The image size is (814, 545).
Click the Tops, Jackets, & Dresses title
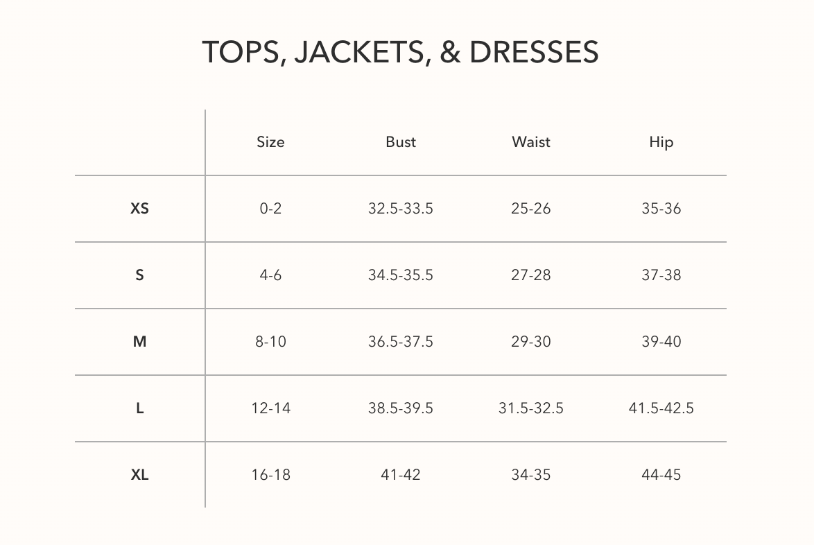coord(400,52)
